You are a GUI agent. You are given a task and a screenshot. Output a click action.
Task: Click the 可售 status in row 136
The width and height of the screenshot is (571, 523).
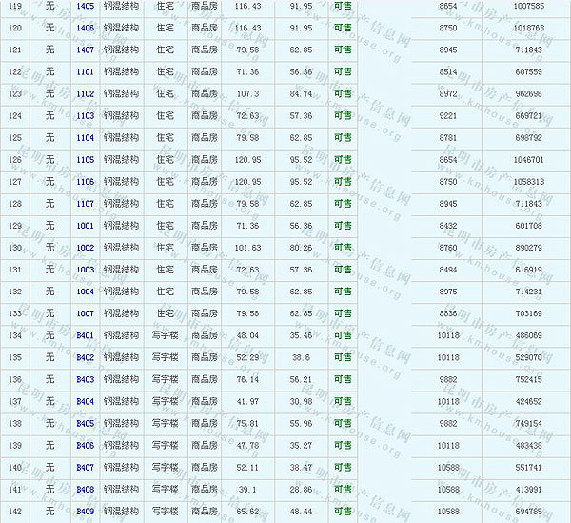(343, 379)
